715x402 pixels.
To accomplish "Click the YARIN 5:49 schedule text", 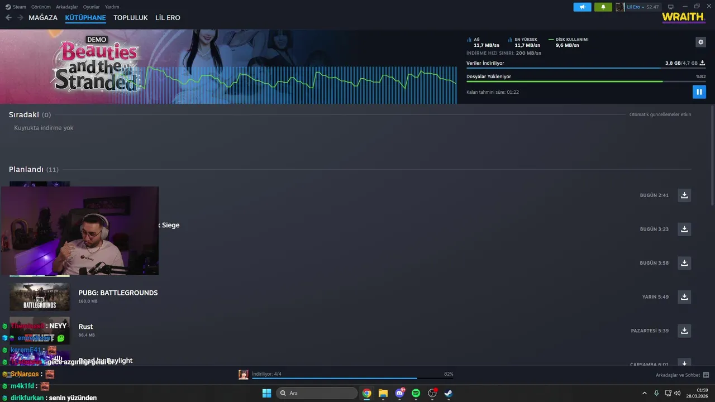I will (655, 297).
